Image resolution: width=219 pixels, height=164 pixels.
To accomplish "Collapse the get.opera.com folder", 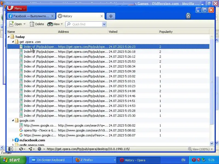I will click(13, 42).
